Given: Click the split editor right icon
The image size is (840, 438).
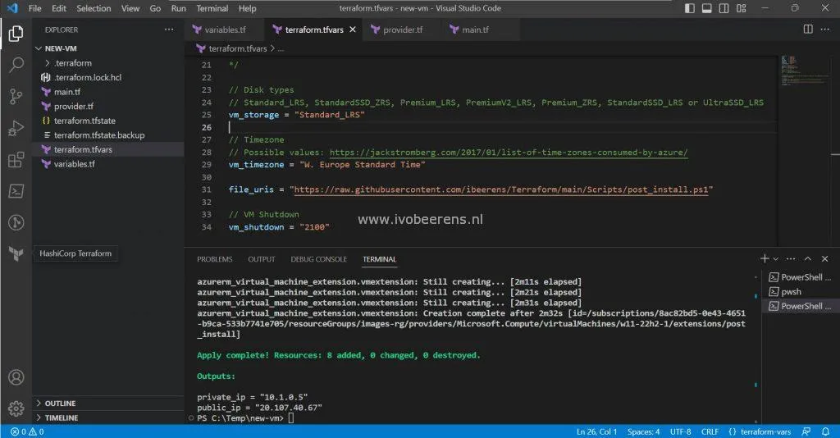Looking at the screenshot, I should 808,30.
